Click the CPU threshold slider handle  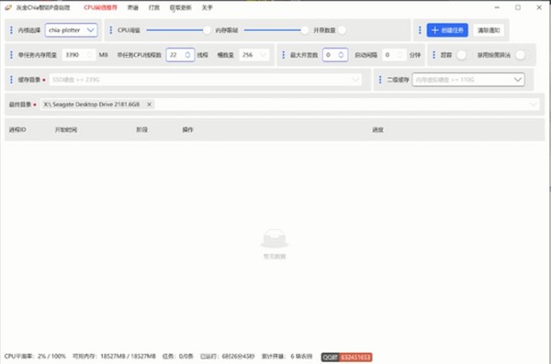(x=207, y=30)
